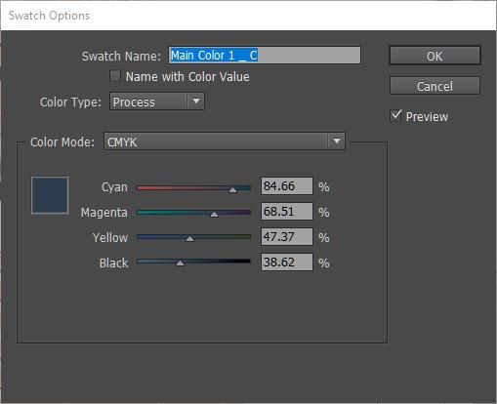Click the OK button
The image size is (497, 404).
pyautogui.click(x=435, y=56)
